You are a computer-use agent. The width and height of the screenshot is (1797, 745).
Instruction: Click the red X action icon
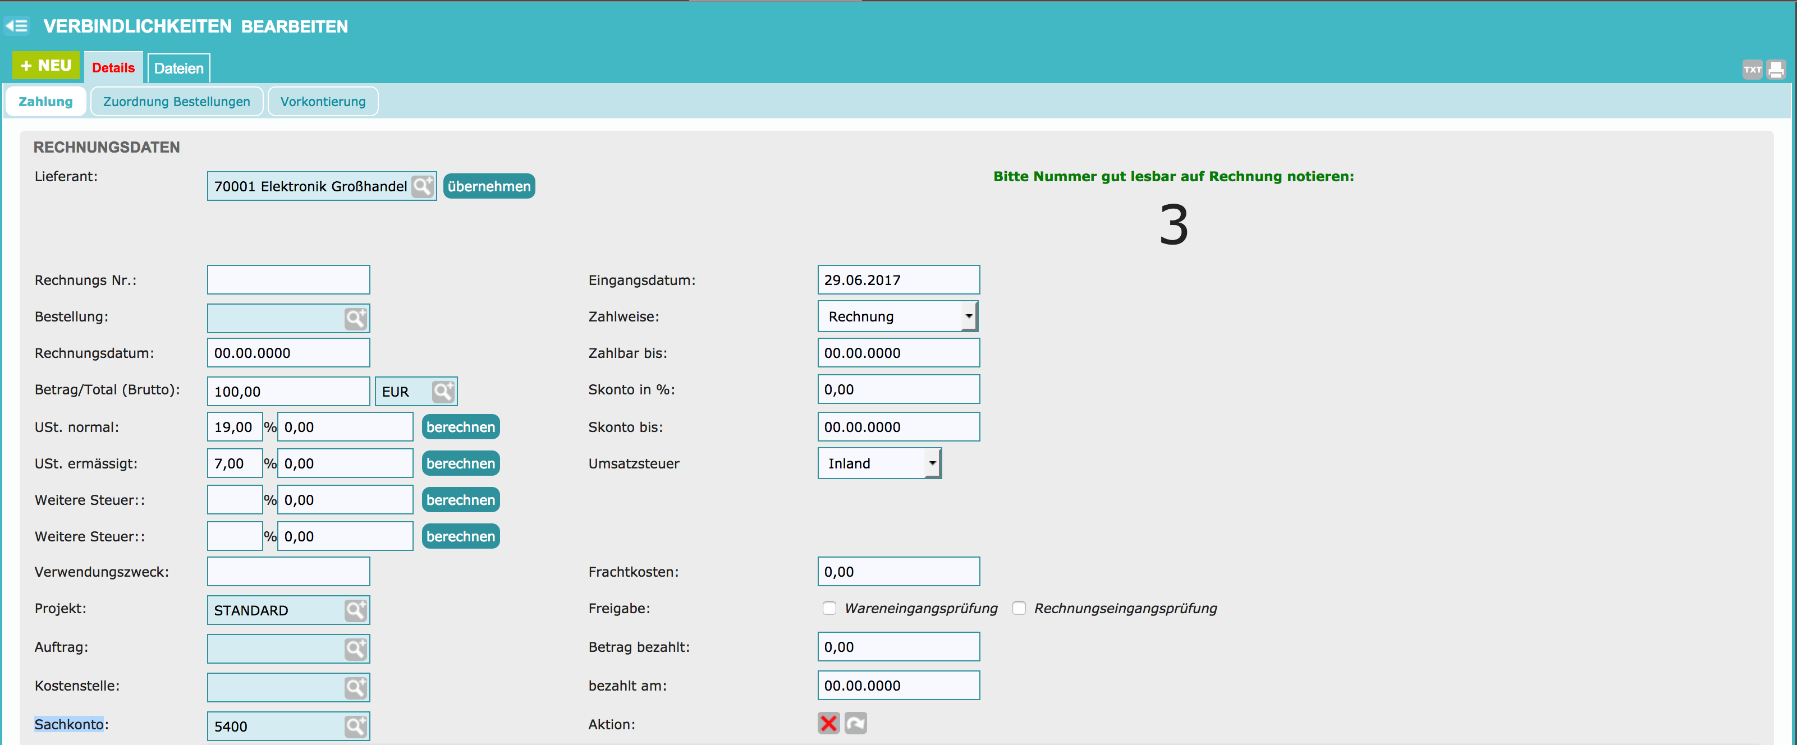[829, 723]
